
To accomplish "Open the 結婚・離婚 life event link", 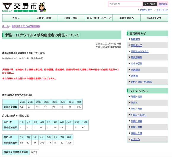I will [x=136, y=127].
